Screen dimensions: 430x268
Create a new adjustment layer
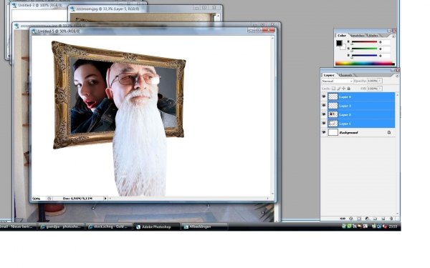pos(367,219)
